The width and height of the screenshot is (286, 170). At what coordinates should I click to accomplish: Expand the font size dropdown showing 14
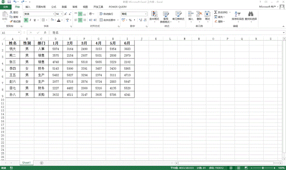[x=62, y=13]
